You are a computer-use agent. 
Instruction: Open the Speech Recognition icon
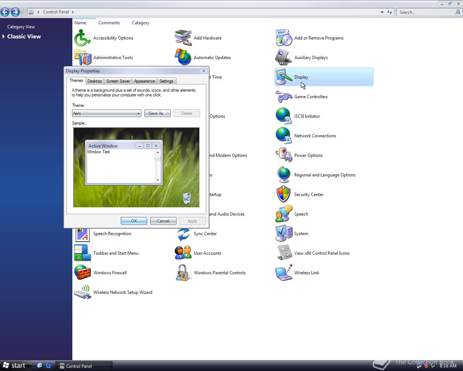(82, 234)
